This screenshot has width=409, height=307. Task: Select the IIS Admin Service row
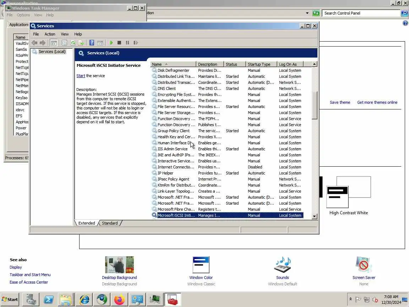[227, 149]
